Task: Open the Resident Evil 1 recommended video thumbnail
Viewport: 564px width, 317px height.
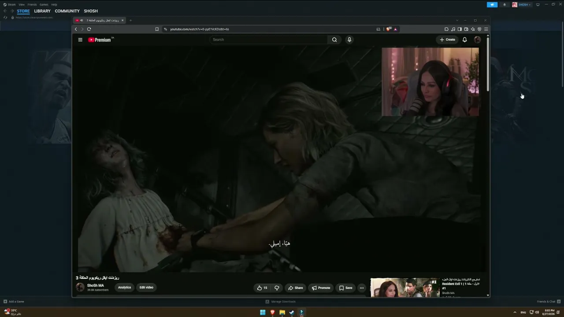Action: pos(405,288)
